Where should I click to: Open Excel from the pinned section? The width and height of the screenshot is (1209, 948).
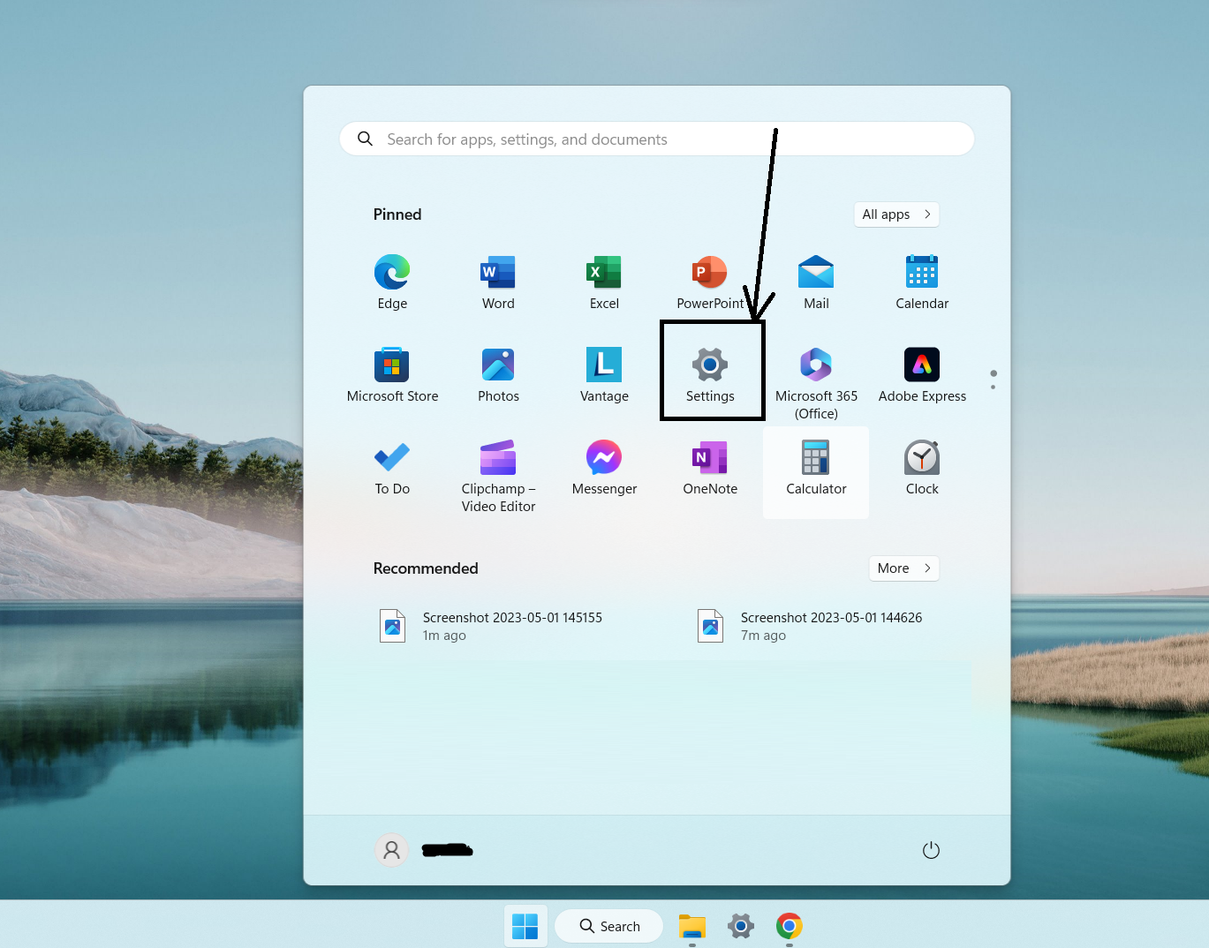[x=604, y=282]
